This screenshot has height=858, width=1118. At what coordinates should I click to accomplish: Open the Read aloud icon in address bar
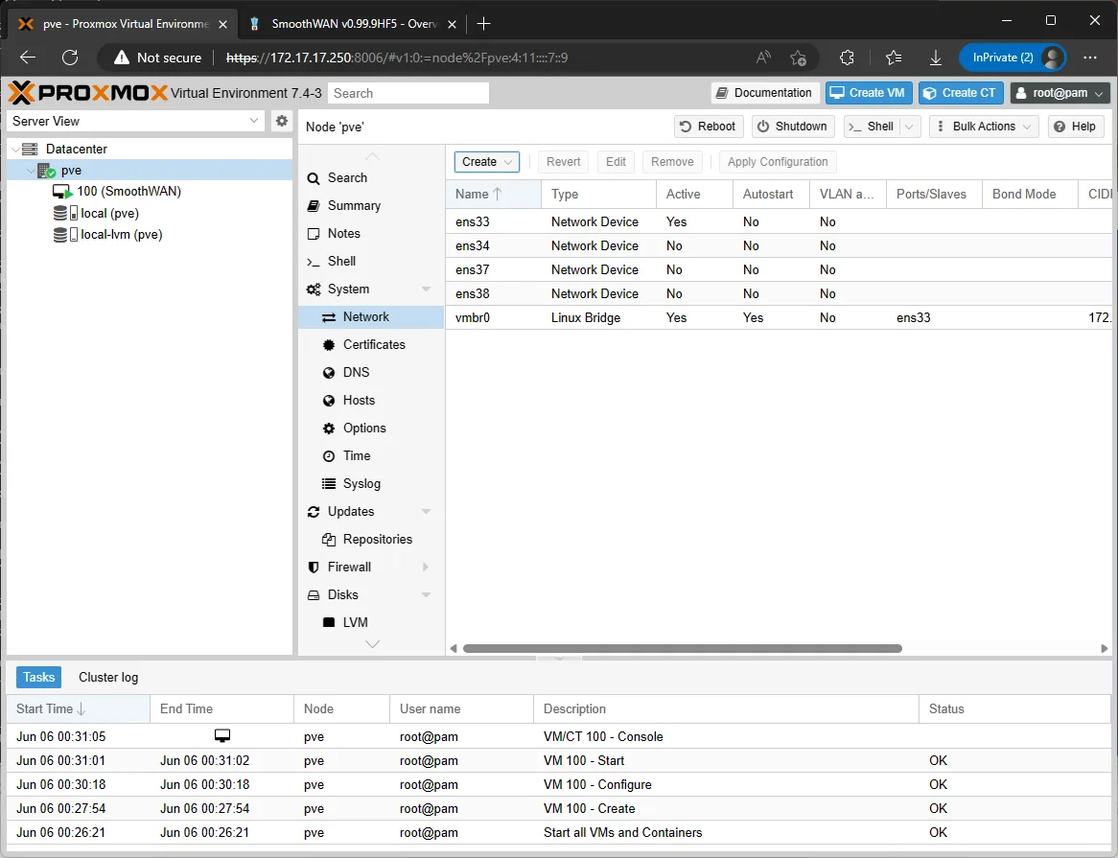click(x=763, y=58)
